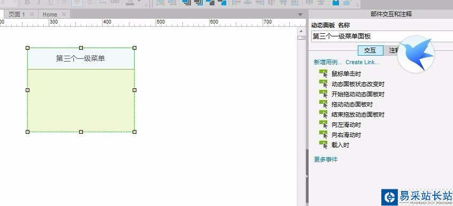The width and height of the screenshot is (453, 206).
Task: Switch to the Home tab
Action: tap(50, 14)
